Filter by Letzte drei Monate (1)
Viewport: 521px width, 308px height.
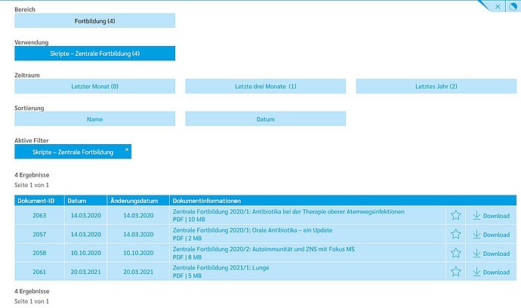(266, 86)
